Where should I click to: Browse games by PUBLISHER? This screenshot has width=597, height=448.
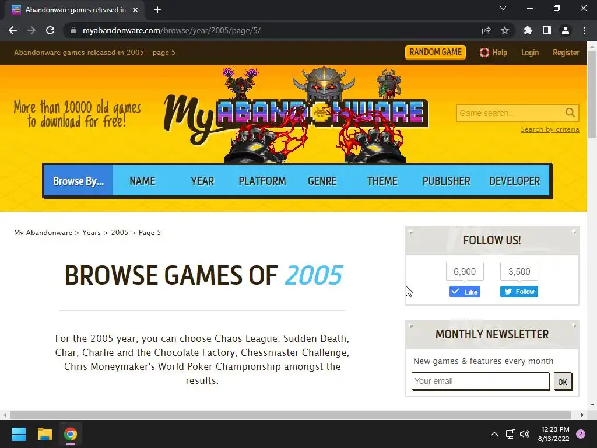(446, 181)
